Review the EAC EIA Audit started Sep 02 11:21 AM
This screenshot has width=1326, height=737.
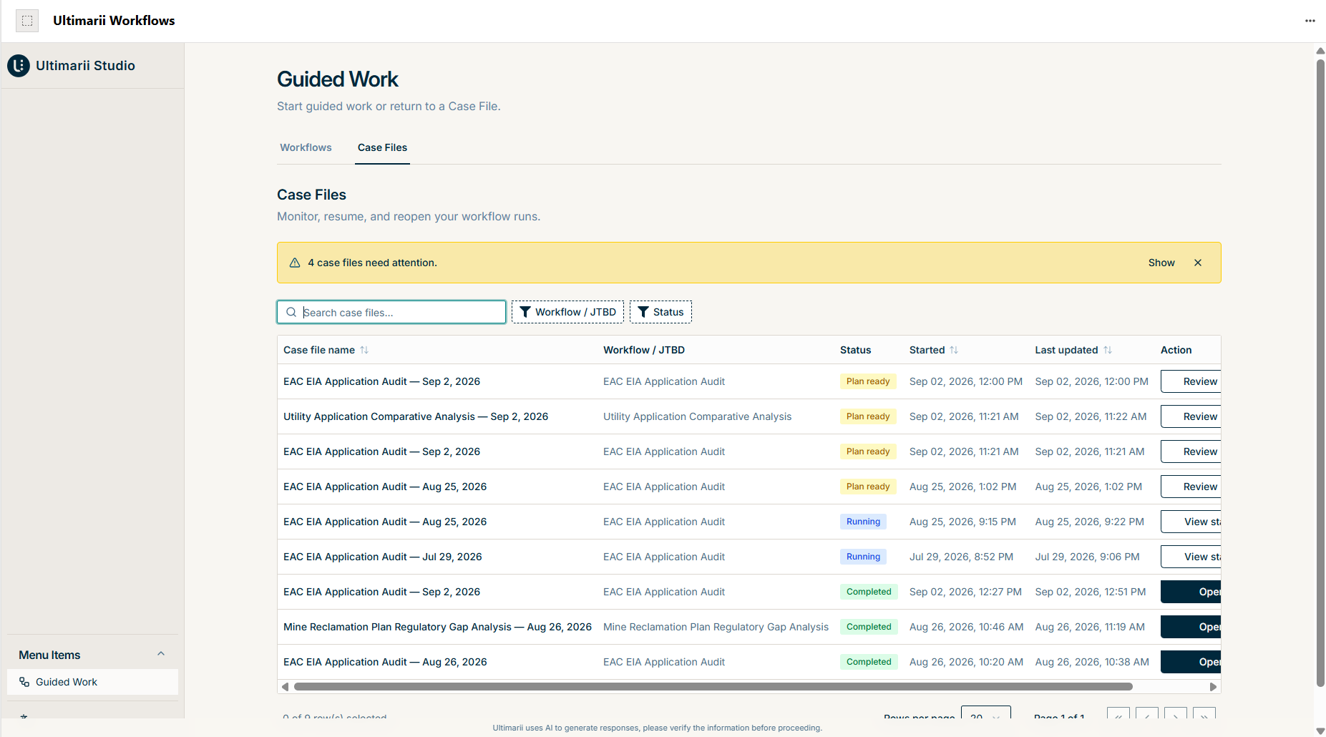[1191, 452]
